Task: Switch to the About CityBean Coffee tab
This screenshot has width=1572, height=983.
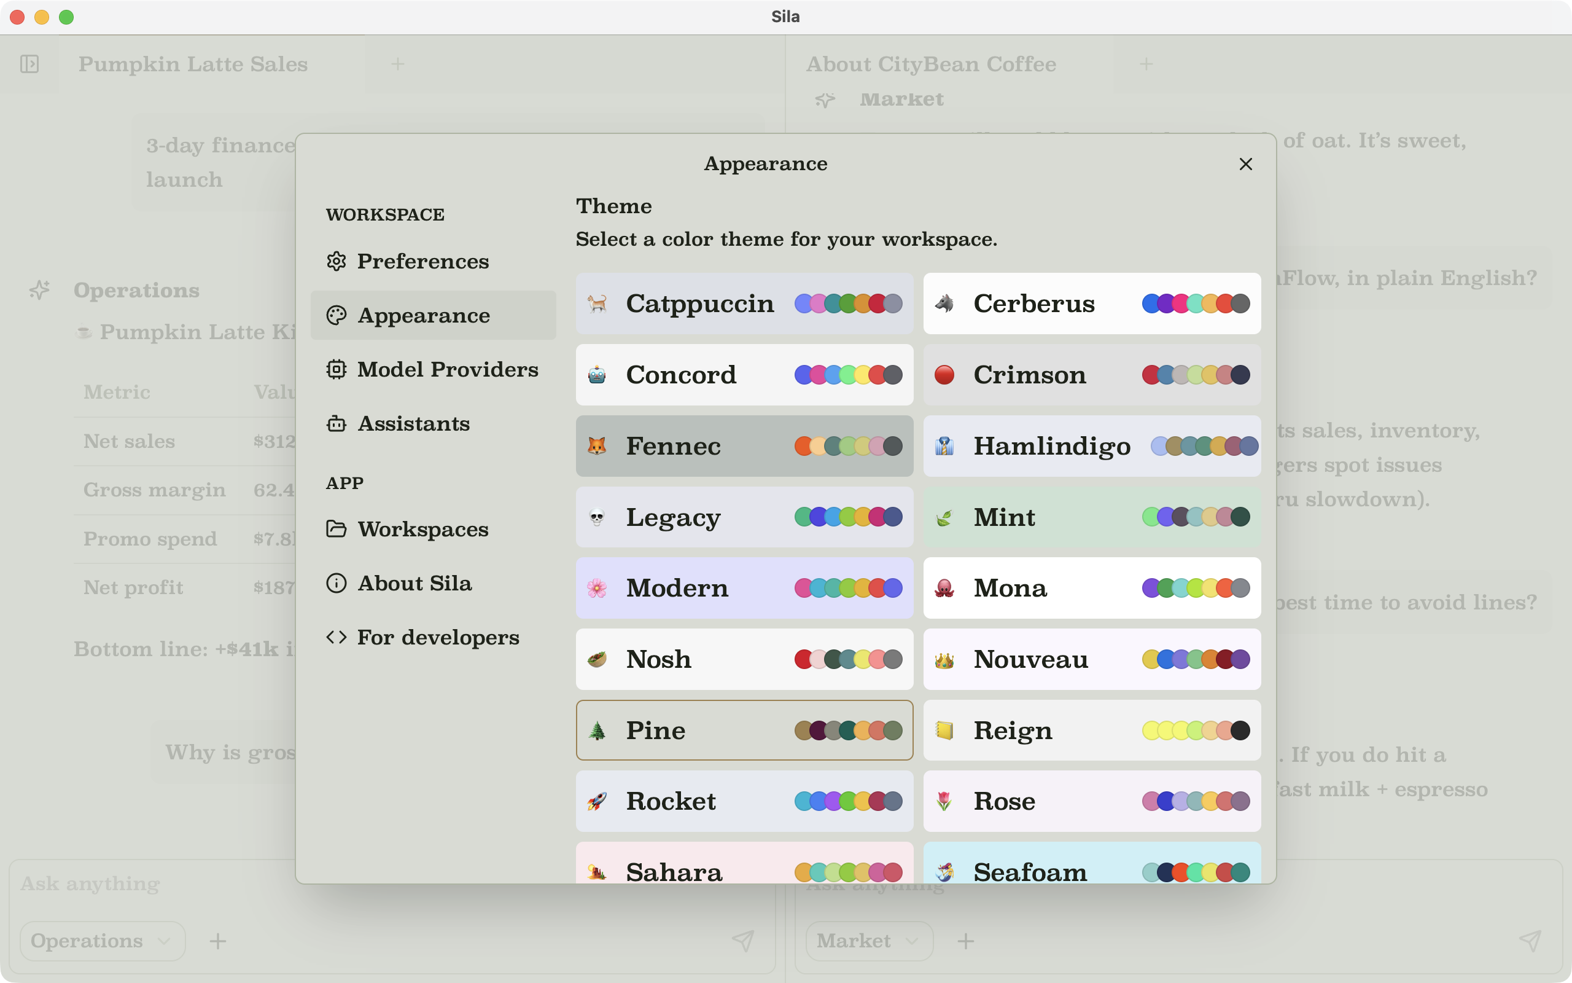Action: (x=931, y=64)
